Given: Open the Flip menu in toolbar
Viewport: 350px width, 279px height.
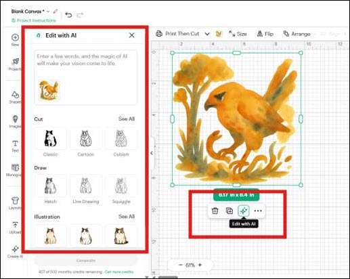Looking at the screenshot, I should click(x=265, y=34).
